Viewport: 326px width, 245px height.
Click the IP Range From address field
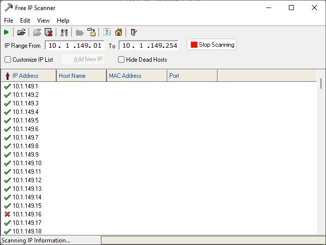(75, 45)
